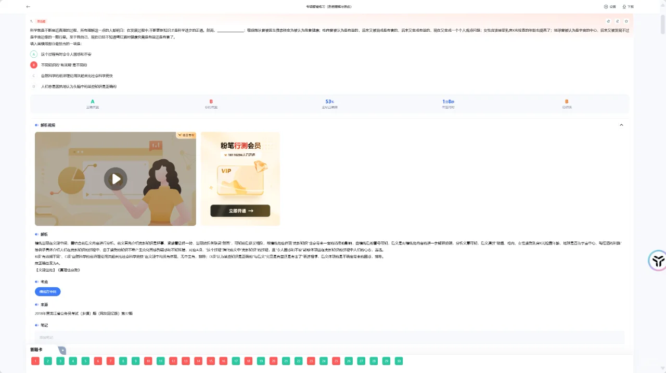Click the pen/note icon beside the question
The image size is (666, 373).
[x=617, y=21]
